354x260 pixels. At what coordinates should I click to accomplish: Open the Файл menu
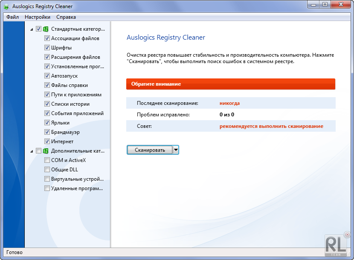coord(12,17)
